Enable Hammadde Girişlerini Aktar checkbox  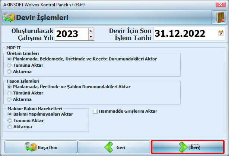[x=95, y=112]
